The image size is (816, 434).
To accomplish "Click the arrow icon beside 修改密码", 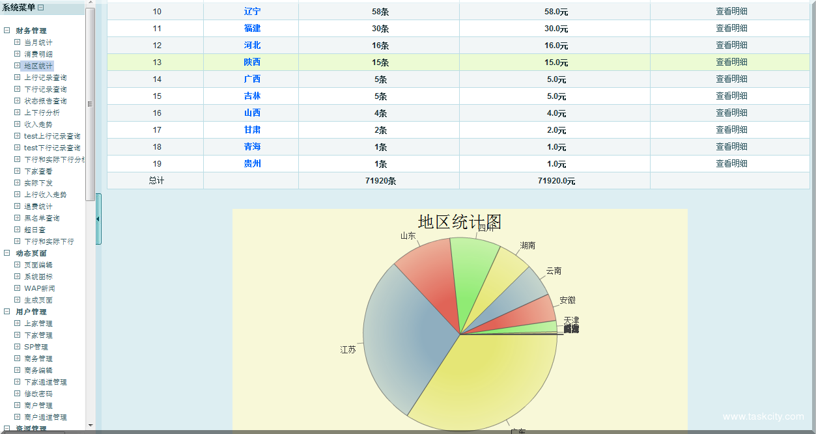I will [x=18, y=394].
